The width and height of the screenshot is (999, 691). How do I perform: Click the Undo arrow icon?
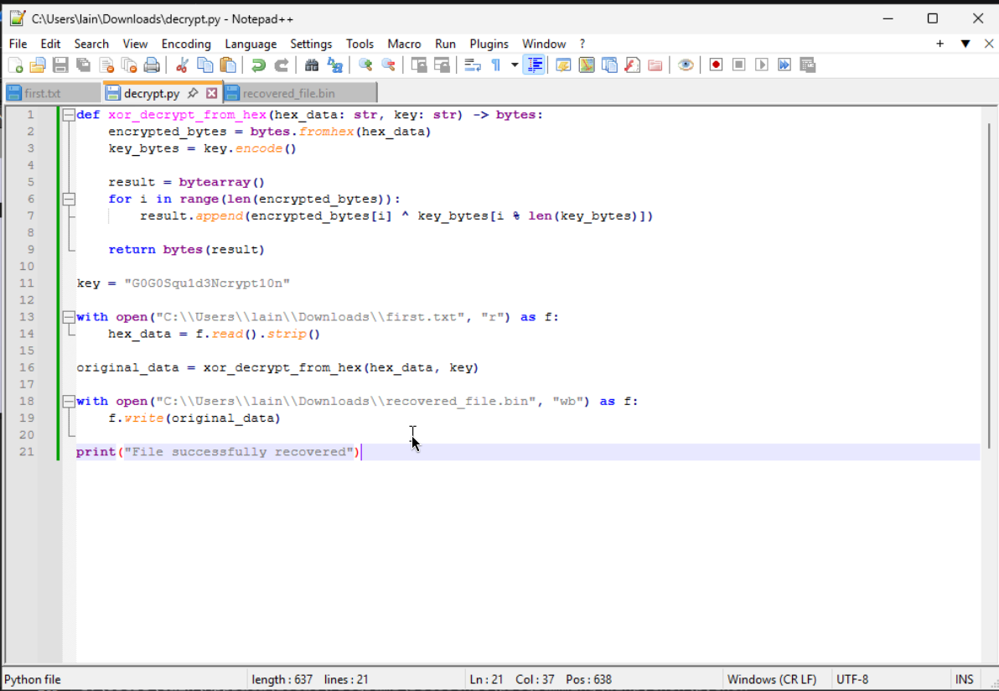pos(259,65)
